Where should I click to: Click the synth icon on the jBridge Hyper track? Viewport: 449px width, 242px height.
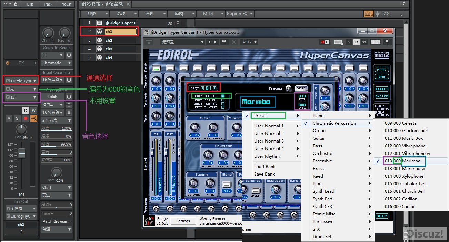click(x=99, y=23)
